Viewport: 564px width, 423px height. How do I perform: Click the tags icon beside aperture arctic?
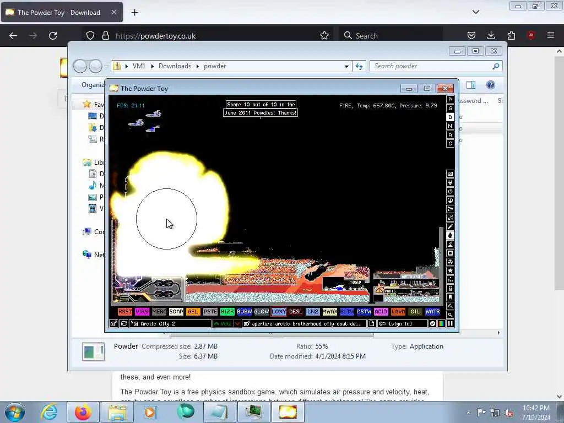[x=247, y=324]
